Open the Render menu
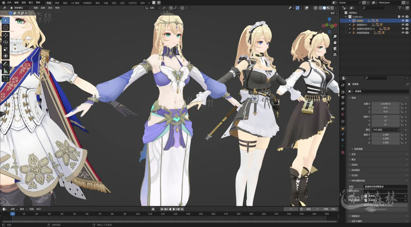Image resolution: width=411 pixels, height=227 pixels. tap(24, 3)
